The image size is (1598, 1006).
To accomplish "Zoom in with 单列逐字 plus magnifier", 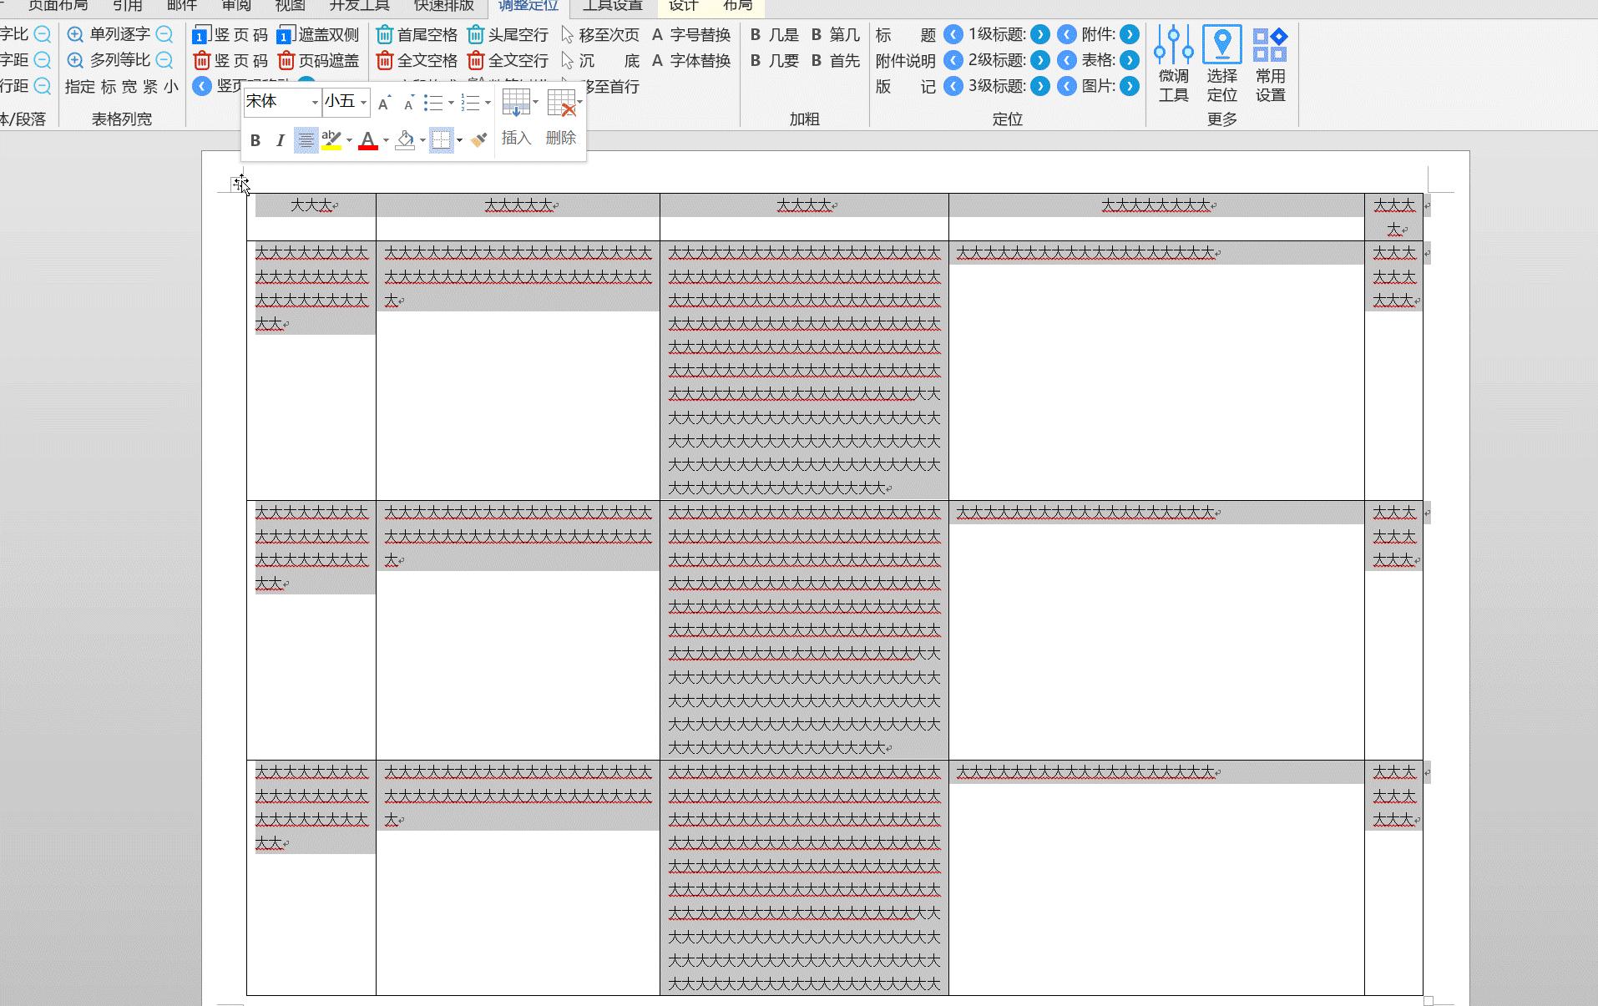I will coord(75,35).
